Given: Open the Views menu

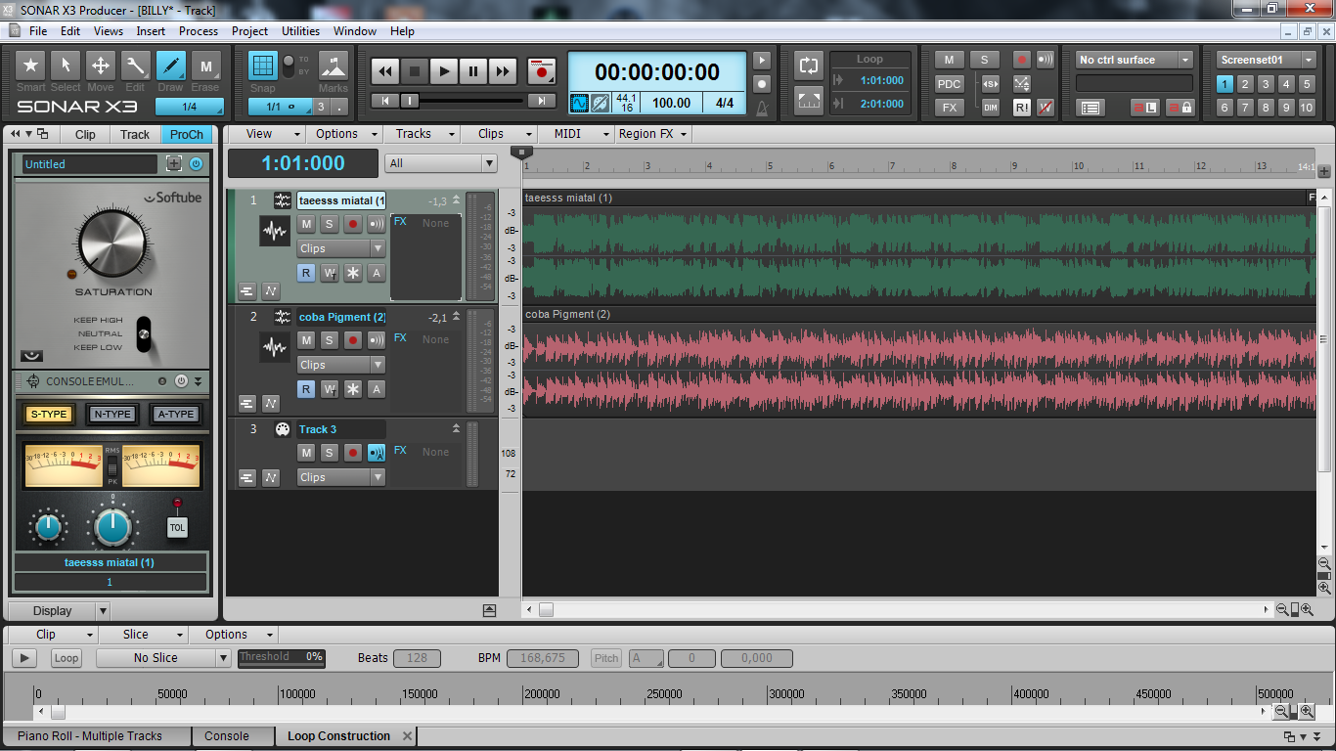Looking at the screenshot, I should click(109, 31).
